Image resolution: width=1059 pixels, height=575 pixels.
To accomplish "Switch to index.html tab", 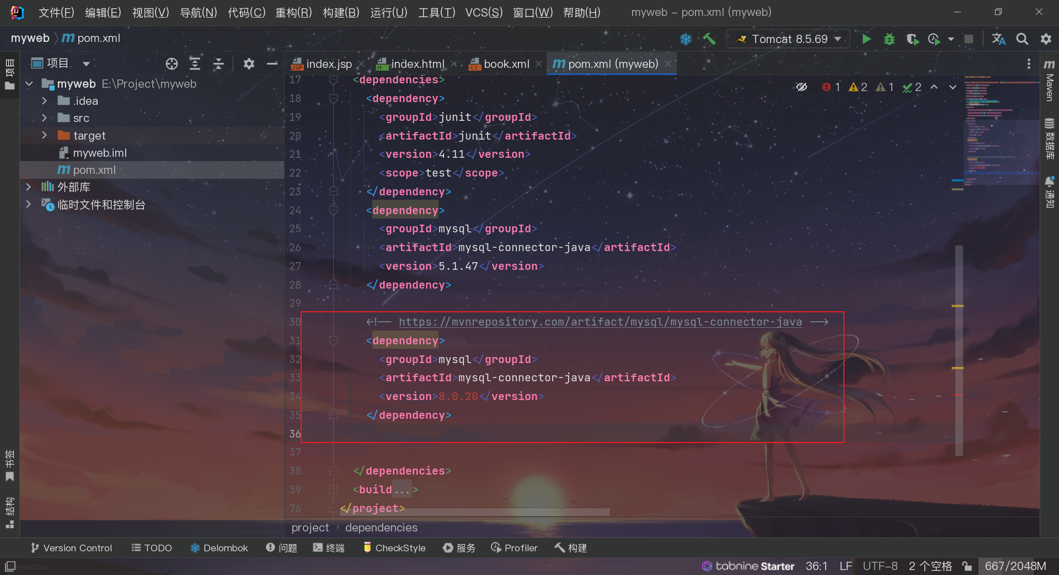I will (x=418, y=64).
